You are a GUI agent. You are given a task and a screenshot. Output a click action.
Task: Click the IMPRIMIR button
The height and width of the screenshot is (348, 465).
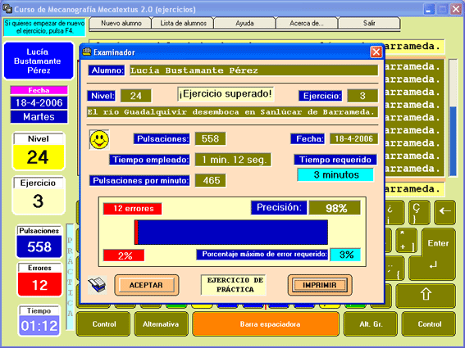point(320,285)
